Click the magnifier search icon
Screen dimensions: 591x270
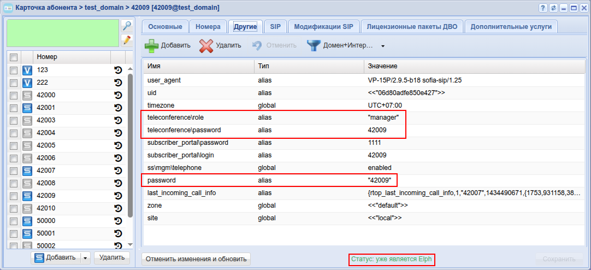(127, 26)
